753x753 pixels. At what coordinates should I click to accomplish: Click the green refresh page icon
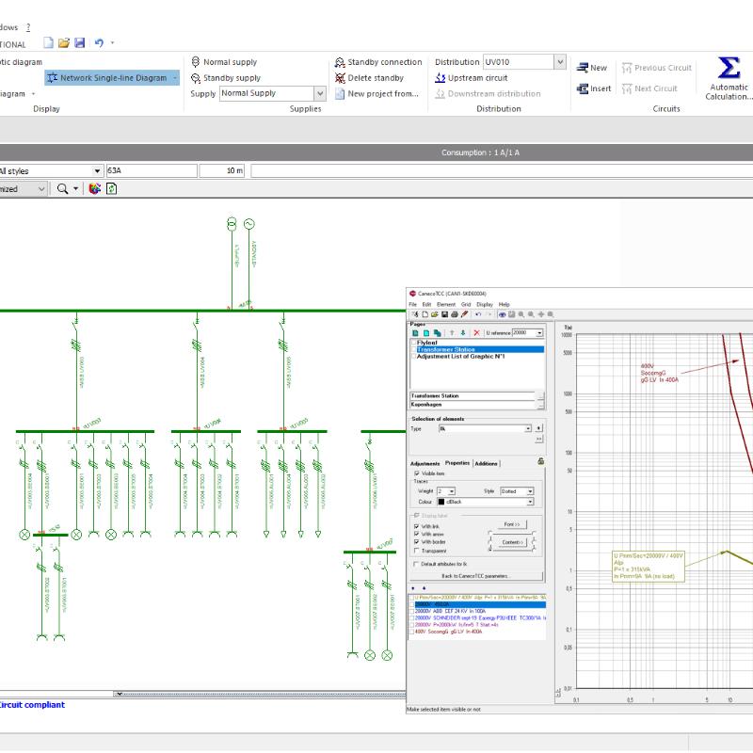(111, 189)
